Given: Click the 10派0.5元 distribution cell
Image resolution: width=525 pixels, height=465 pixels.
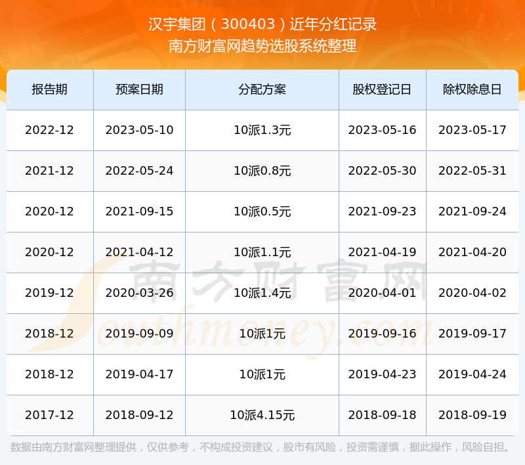Looking at the screenshot, I should [262, 211].
